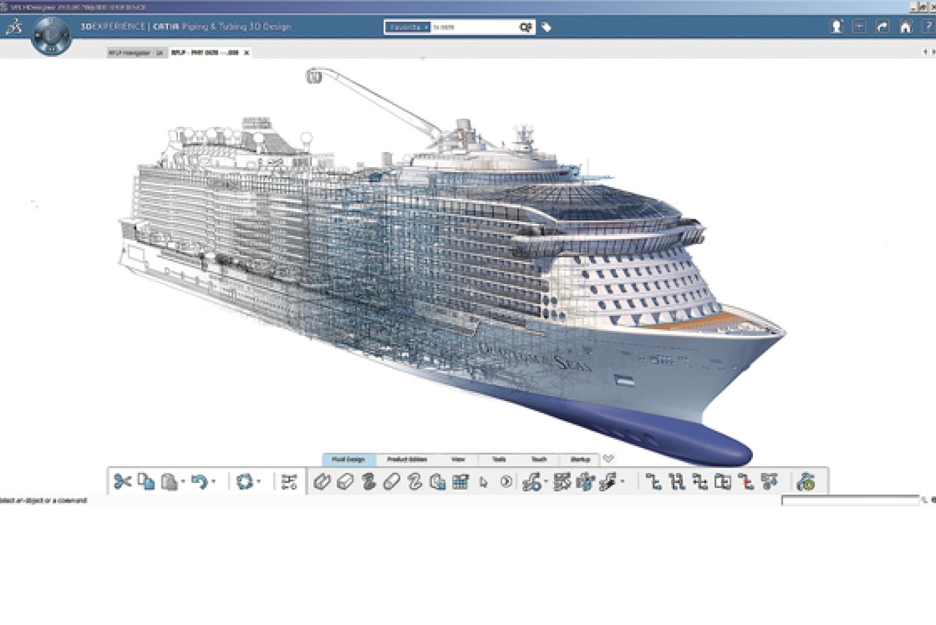Activate the select arrow cursor tool
The image size is (936, 625).
pyautogui.click(x=483, y=482)
